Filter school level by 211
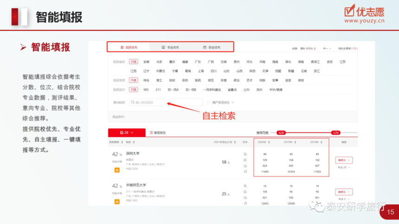Image resolution: width=399 pixels, height=224 pixels. coord(158,90)
